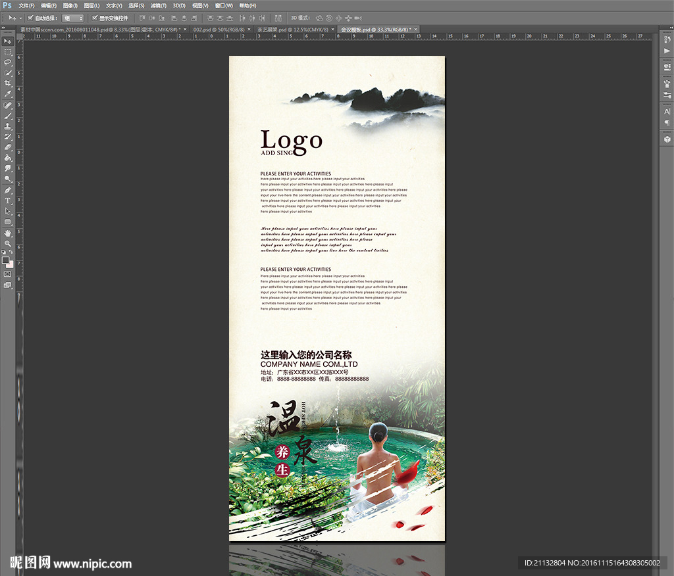Image resolution: width=674 pixels, height=576 pixels.
Task: Select the History Brush tool
Action: point(8,137)
